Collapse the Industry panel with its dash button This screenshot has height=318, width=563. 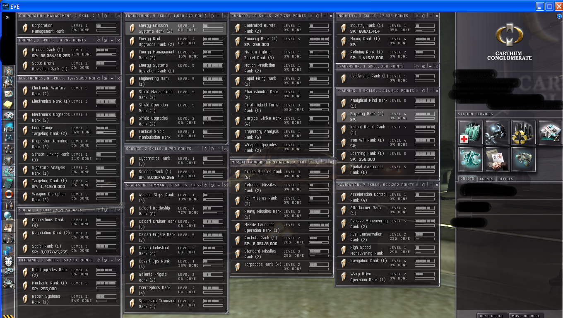431,16
